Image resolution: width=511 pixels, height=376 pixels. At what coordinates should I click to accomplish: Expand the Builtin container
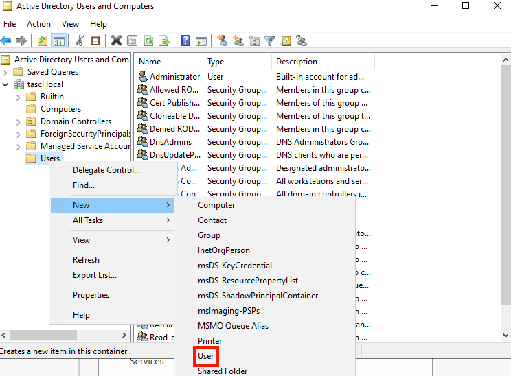(19, 97)
